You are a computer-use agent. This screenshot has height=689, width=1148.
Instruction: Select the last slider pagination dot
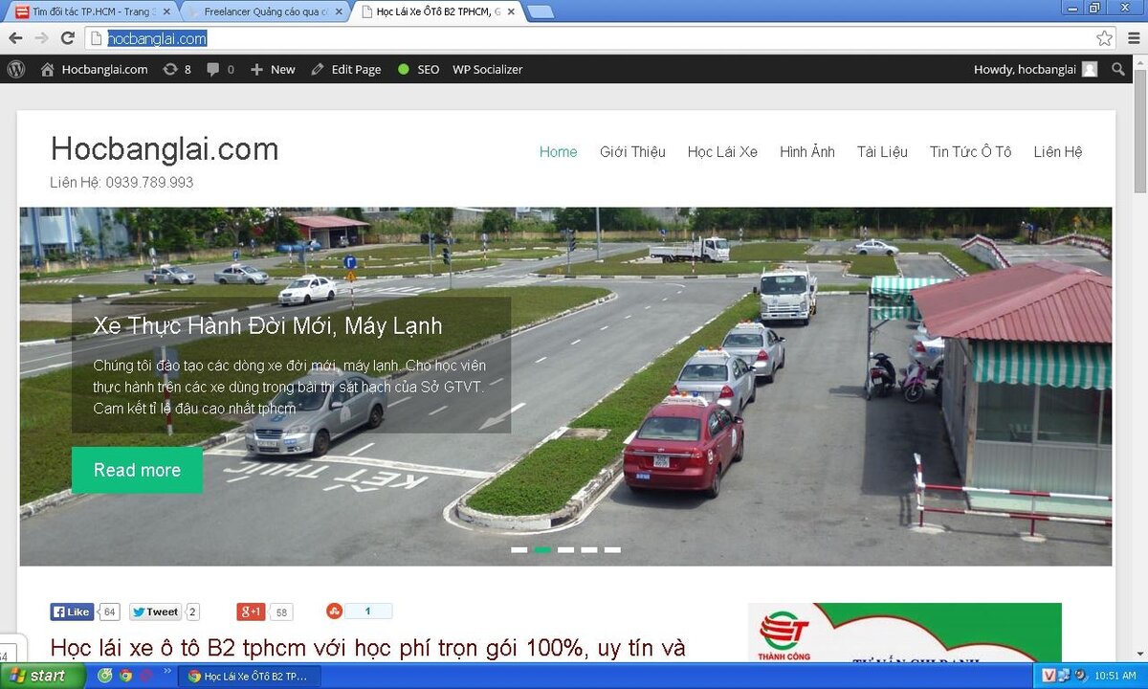612,549
